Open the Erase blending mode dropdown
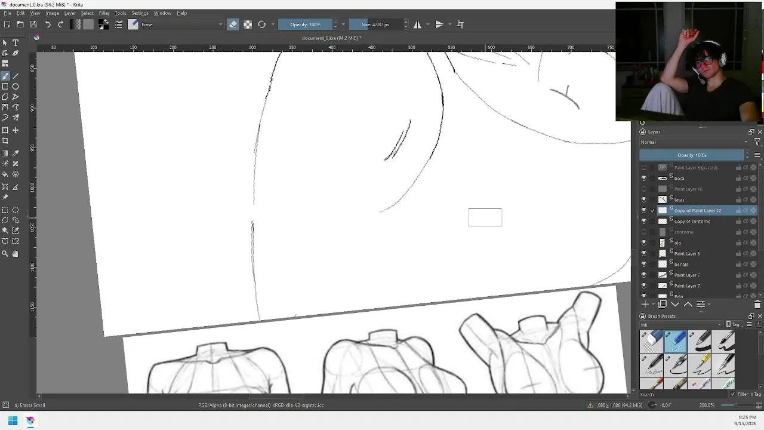 tap(181, 24)
